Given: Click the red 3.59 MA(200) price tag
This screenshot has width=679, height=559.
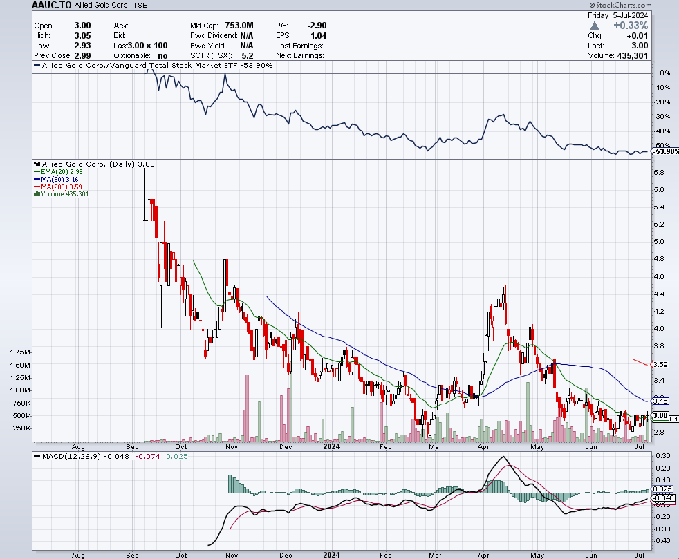Looking at the screenshot, I should pyautogui.click(x=660, y=364).
